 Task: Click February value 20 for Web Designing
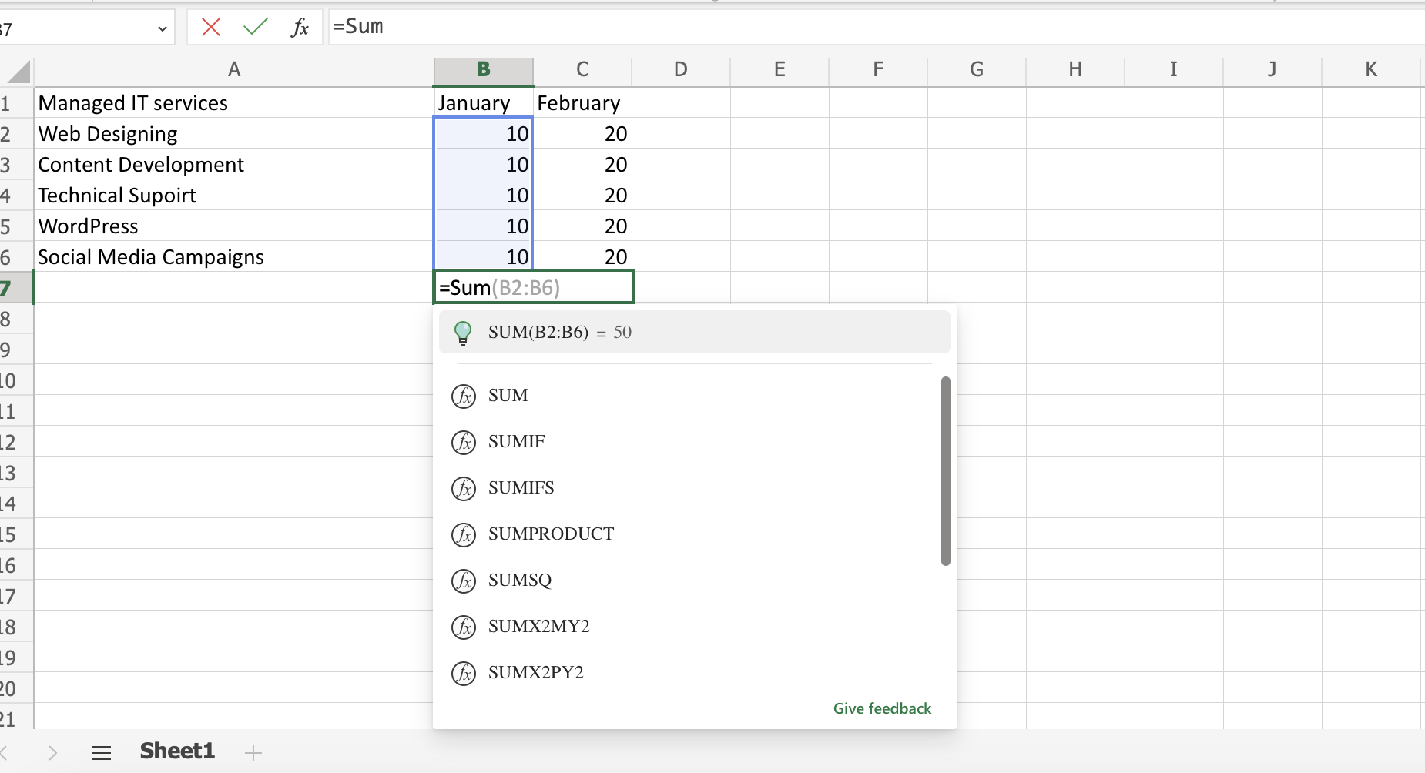coord(582,133)
